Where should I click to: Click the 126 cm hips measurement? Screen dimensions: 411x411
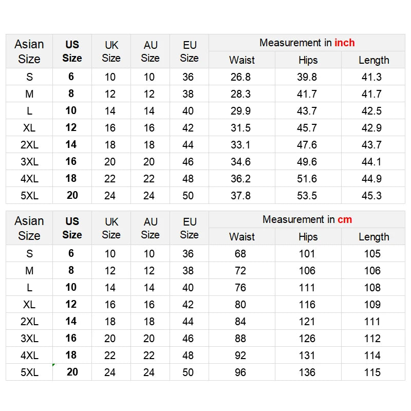point(307,339)
